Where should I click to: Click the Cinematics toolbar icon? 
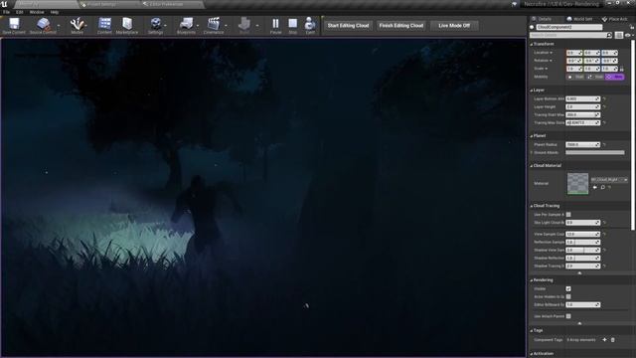(214, 25)
